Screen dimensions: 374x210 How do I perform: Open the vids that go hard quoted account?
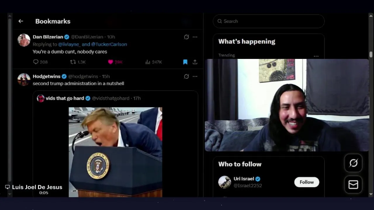point(65,98)
